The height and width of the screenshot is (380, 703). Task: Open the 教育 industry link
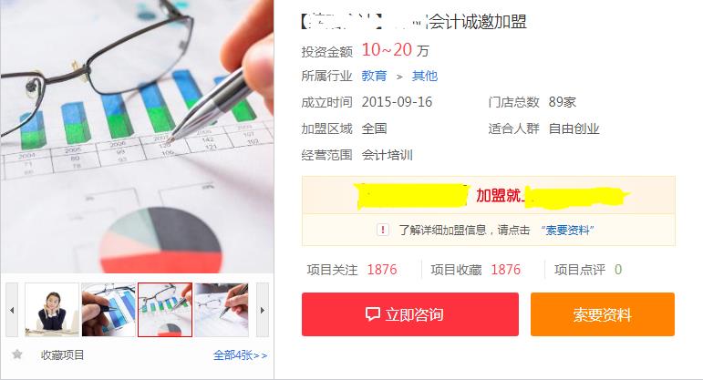(374, 77)
